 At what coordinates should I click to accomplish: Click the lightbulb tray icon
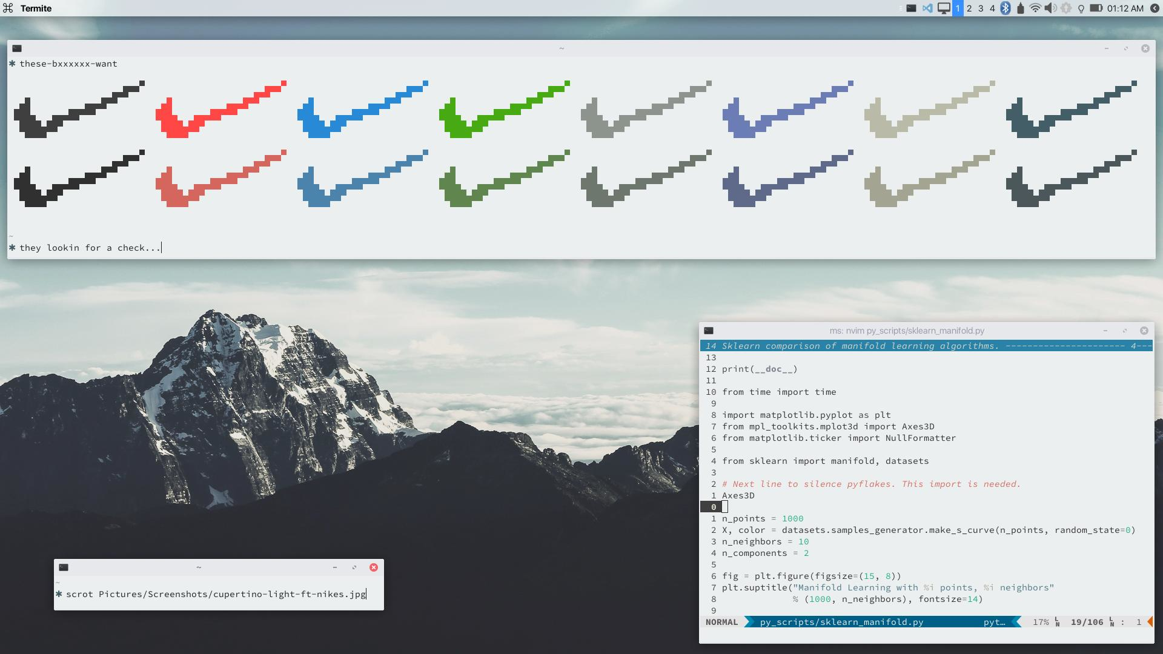click(1081, 8)
